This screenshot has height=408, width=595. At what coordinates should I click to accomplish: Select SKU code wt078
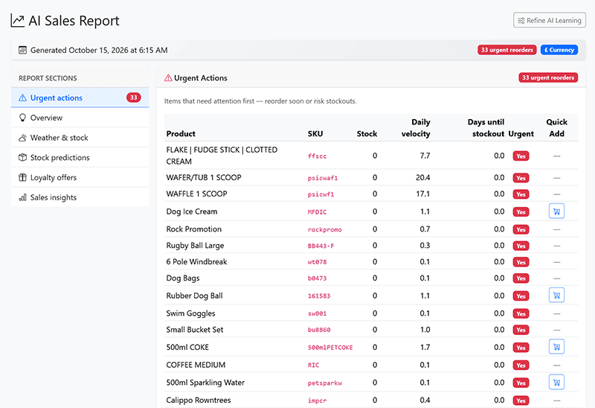click(x=317, y=262)
